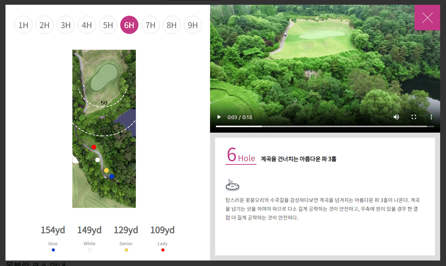Viewport: 446px width, 266px height.
Task: Click the blue tee dot under 154yd
Action: click(x=53, y=250)
